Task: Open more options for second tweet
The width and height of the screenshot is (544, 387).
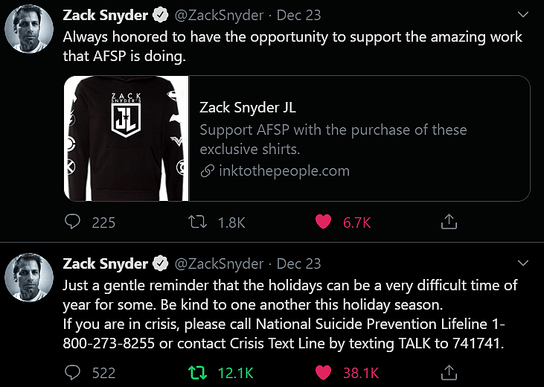Action: click(x=522, y=263)
